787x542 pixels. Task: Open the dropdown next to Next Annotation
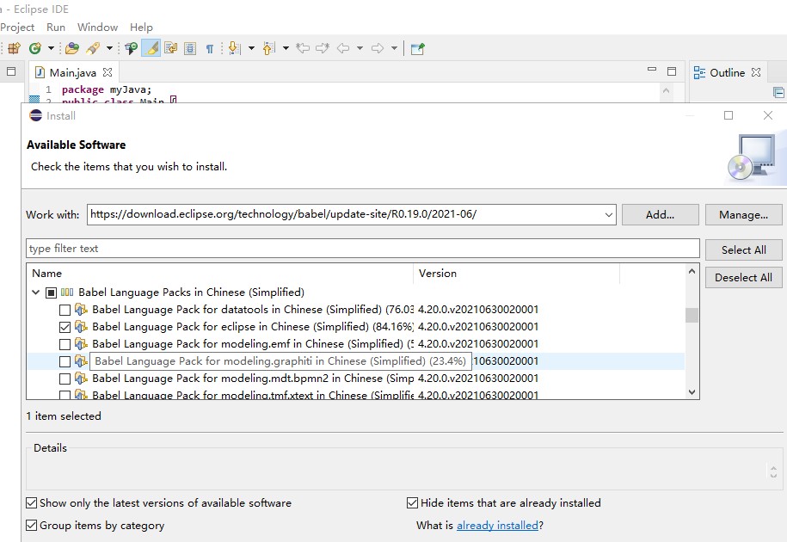coord(250,48)
